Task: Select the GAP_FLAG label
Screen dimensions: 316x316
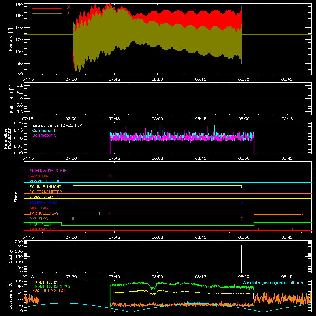Action: (x=39, y=176)
